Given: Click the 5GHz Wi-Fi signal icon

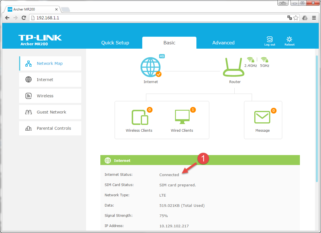Looking at the screenshot, I should pos(265,59).
